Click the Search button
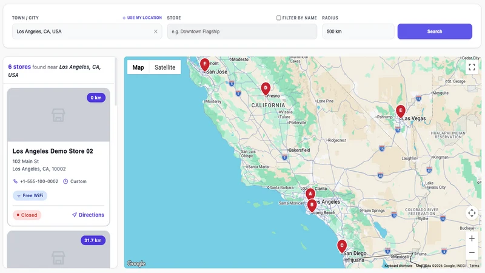 [x=435, y=32]
